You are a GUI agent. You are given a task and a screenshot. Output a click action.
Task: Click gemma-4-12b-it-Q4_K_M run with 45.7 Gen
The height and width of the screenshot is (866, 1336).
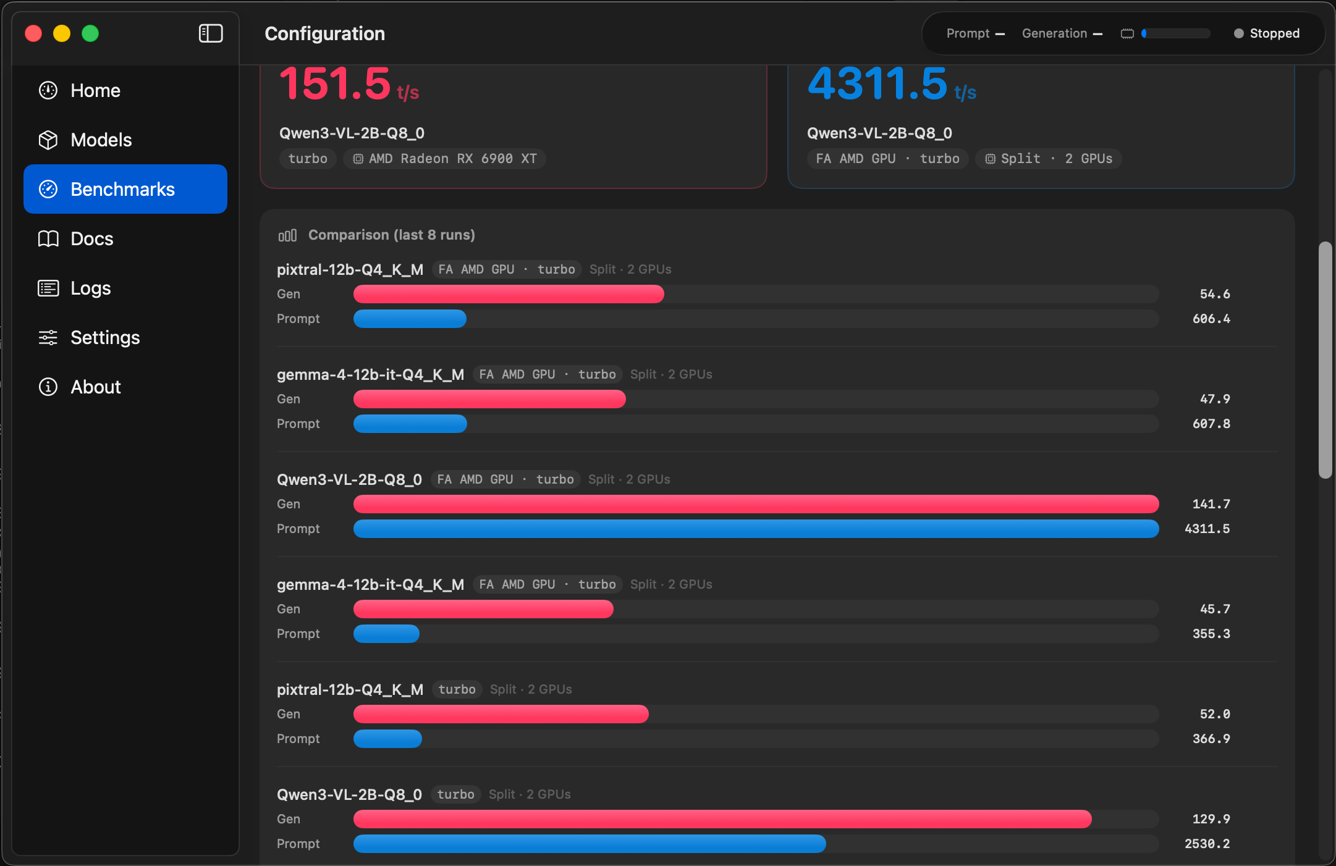(370, 584)
